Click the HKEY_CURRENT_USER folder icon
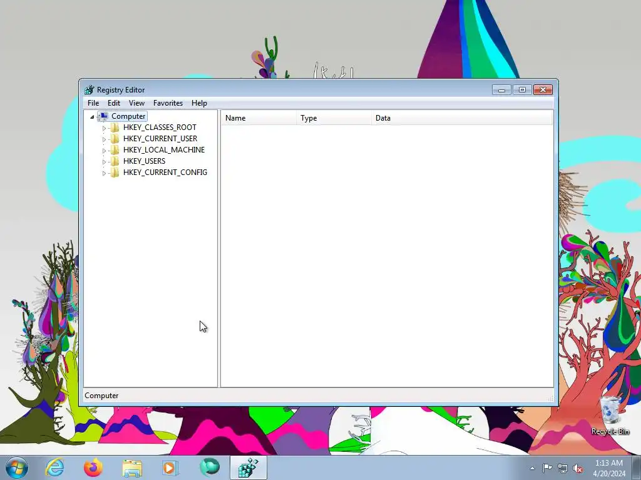 (115, 139)
